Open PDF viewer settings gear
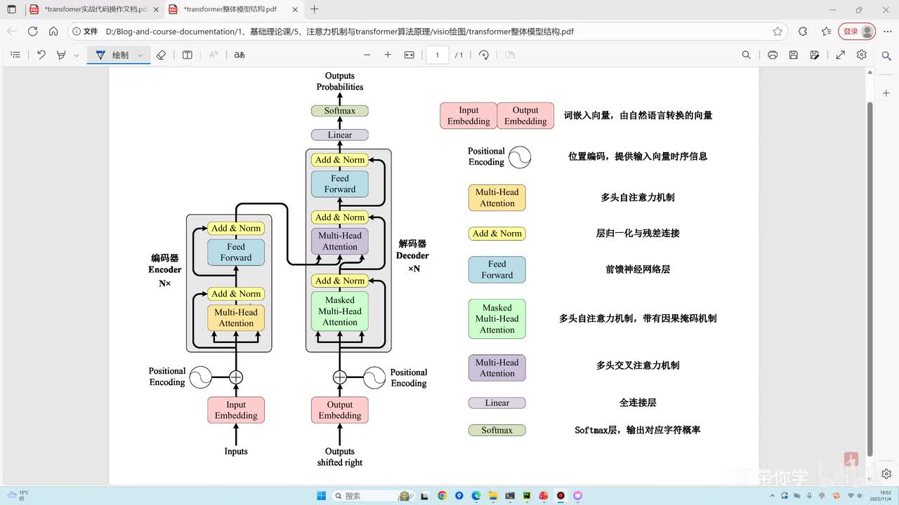 pyautogui.click(x=862, y=55)
